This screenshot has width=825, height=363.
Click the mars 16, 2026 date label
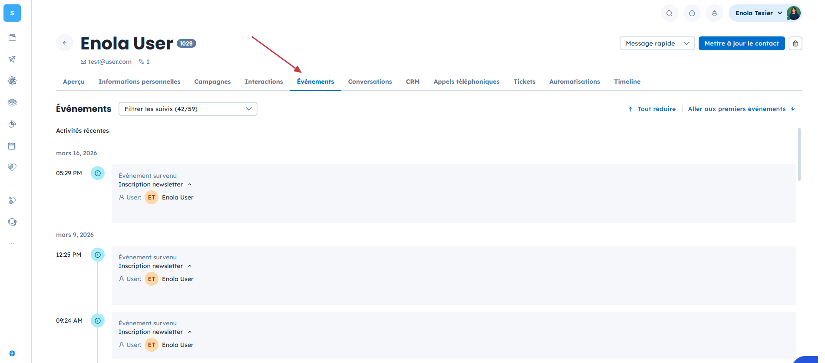(76, 153)
